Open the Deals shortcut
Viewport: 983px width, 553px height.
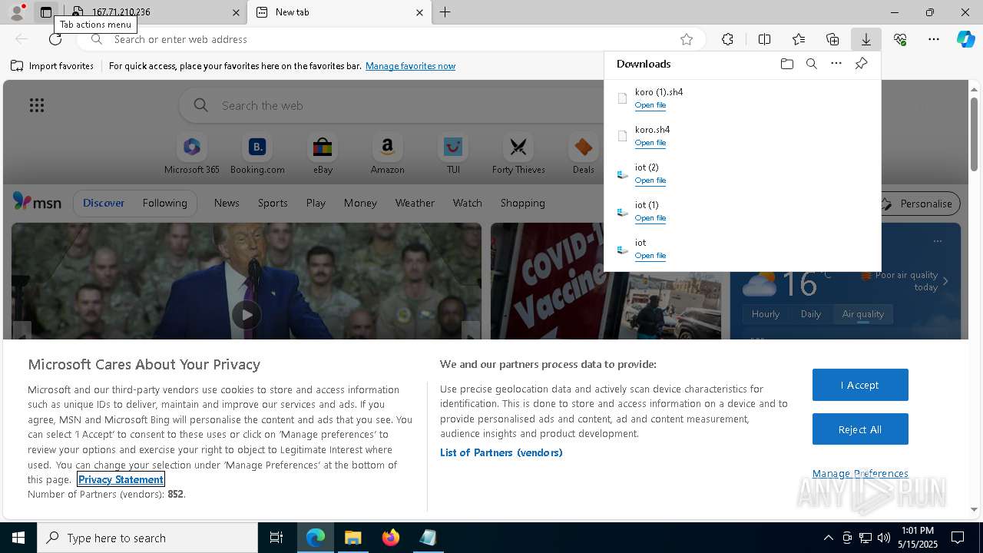click(584, 154)
